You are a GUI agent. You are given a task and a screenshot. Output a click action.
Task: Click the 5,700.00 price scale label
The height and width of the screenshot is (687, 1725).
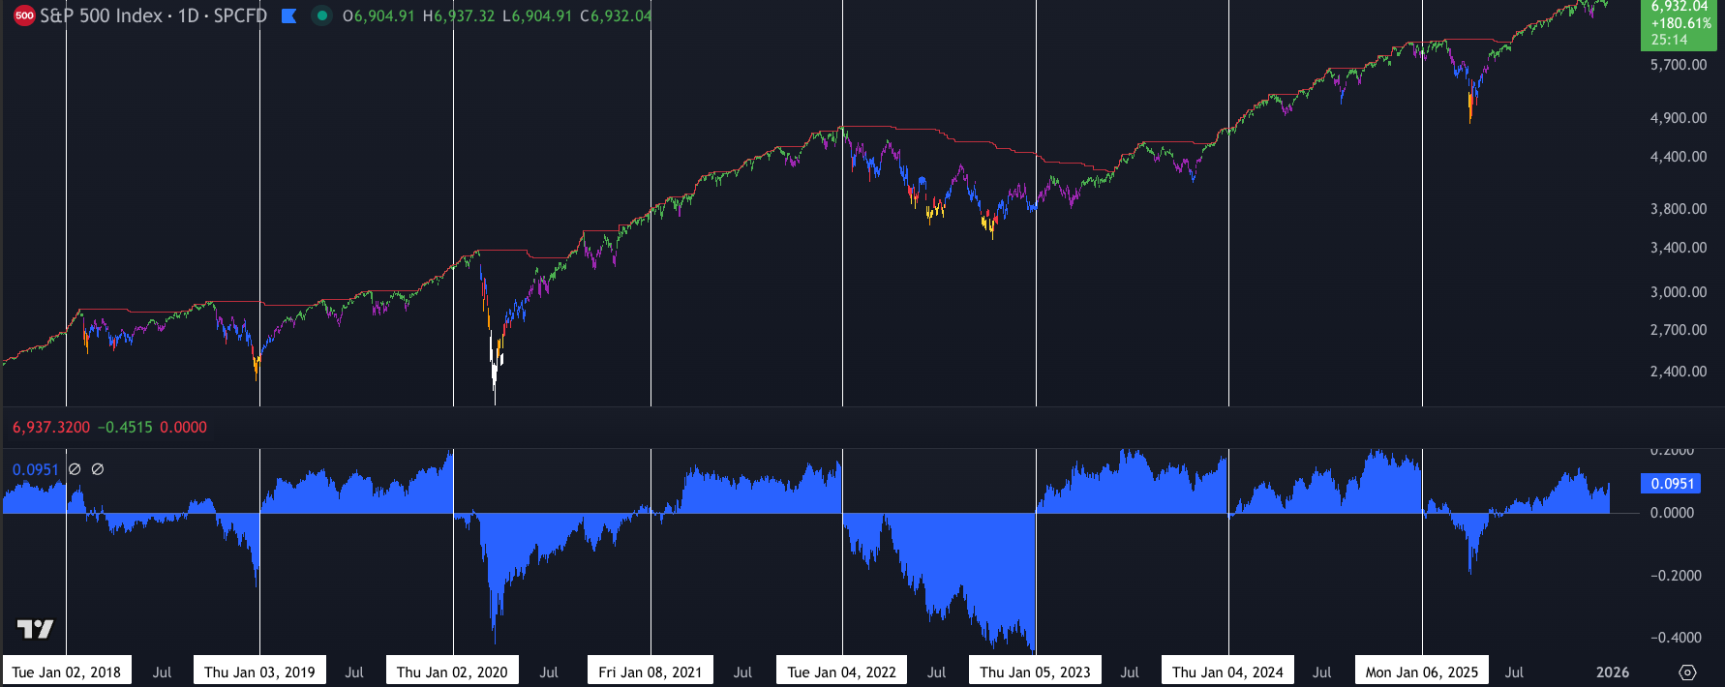click(1679, 65)
